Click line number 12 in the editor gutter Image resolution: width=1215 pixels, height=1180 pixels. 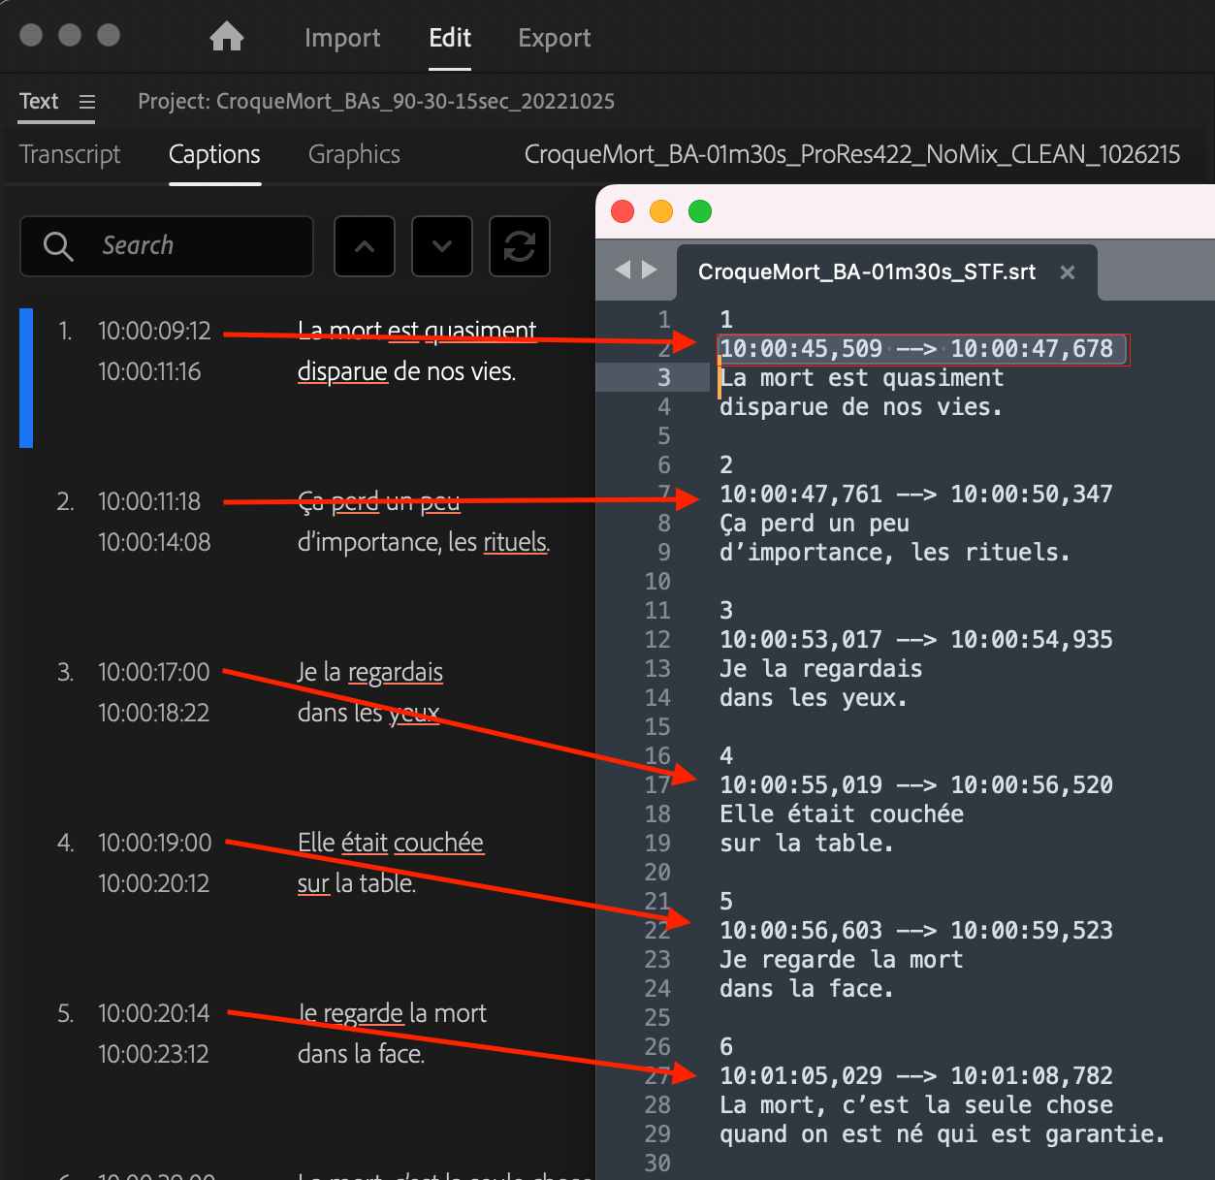[x=657, y=639]
